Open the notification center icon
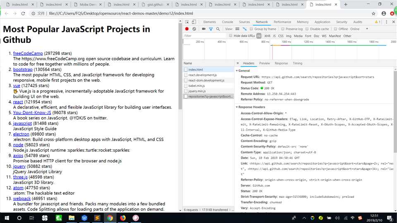Viewport: 397px width, 223px height. point(390,218)
